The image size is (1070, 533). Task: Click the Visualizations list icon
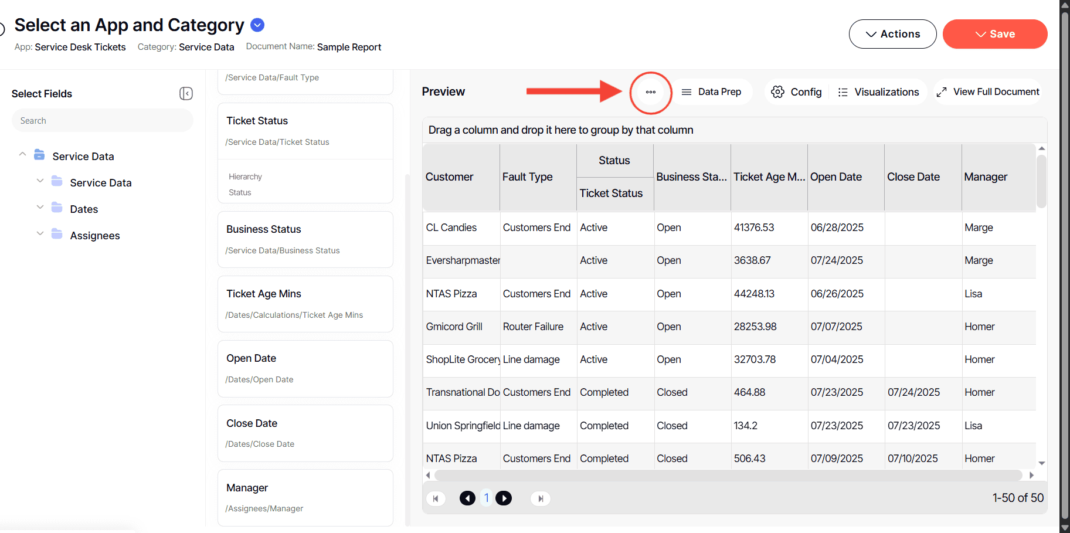pyautogui.click(x=843, y=92)
